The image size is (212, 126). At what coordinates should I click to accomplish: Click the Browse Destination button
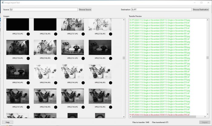coord(201,10)
